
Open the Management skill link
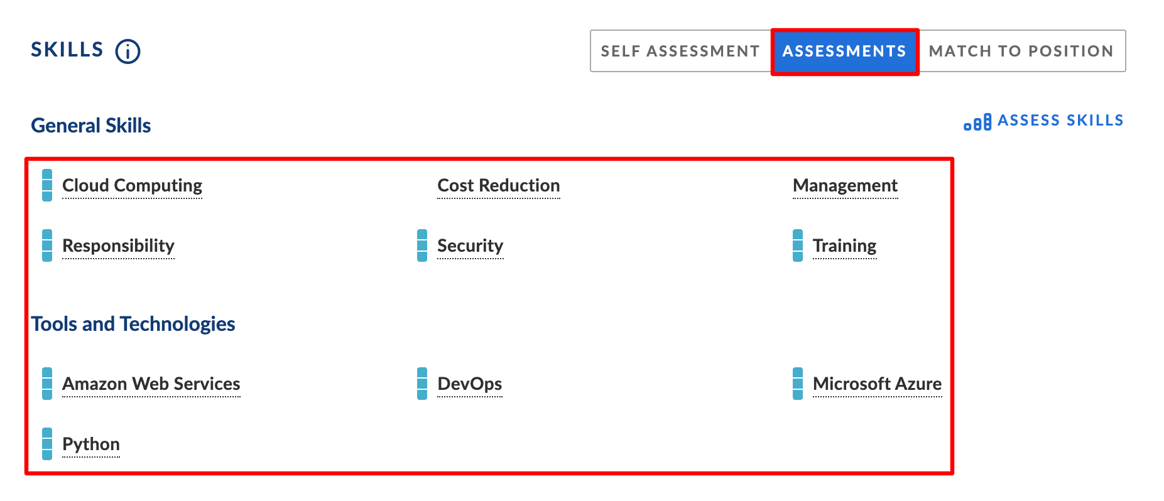[x=846, y=186]
